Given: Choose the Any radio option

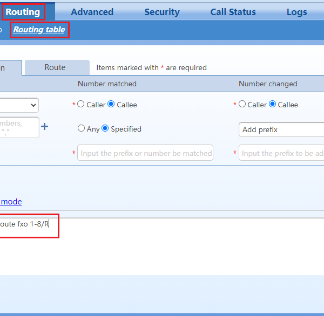Looking at the screenshot, I should pyautogui.click(x=82, y=129).
